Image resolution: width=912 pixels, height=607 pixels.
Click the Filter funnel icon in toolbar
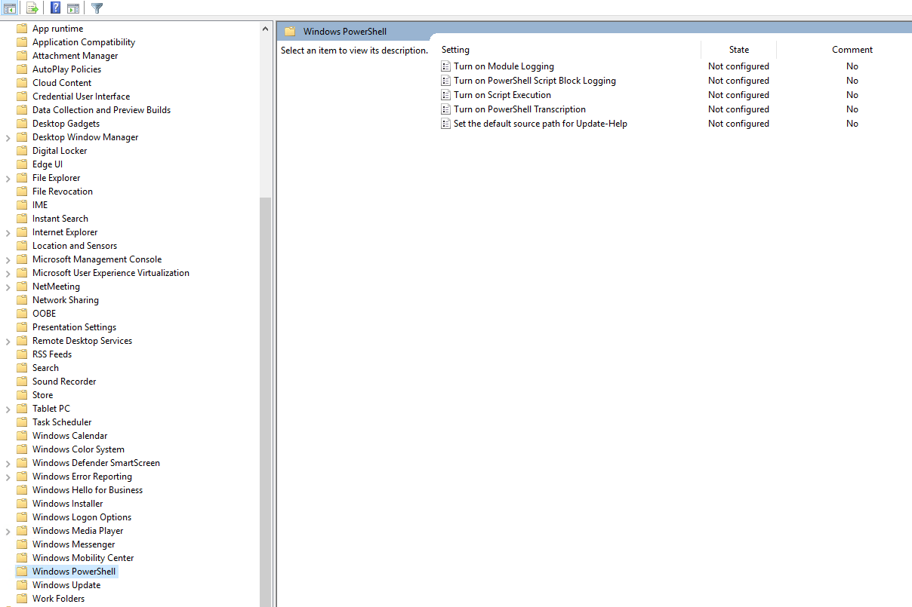[x=97, y=8]
